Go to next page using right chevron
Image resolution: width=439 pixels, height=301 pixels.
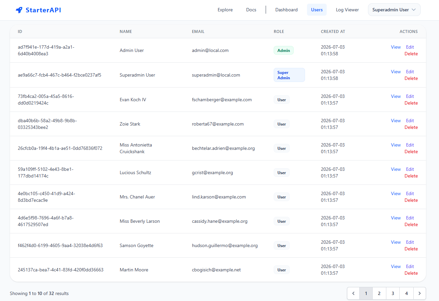pyautogui.click(x=420, y=293)
